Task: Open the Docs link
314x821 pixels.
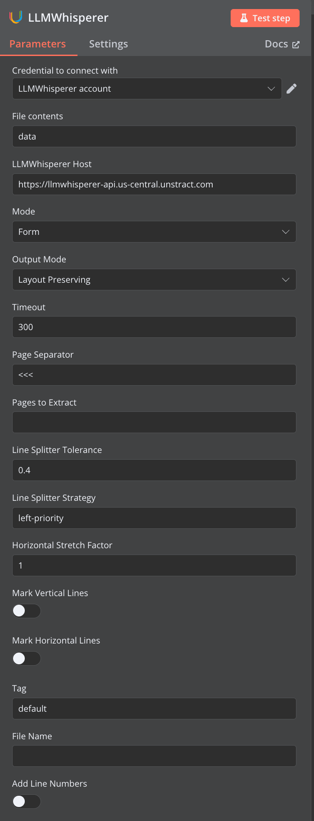Action: tap(276, 44)
